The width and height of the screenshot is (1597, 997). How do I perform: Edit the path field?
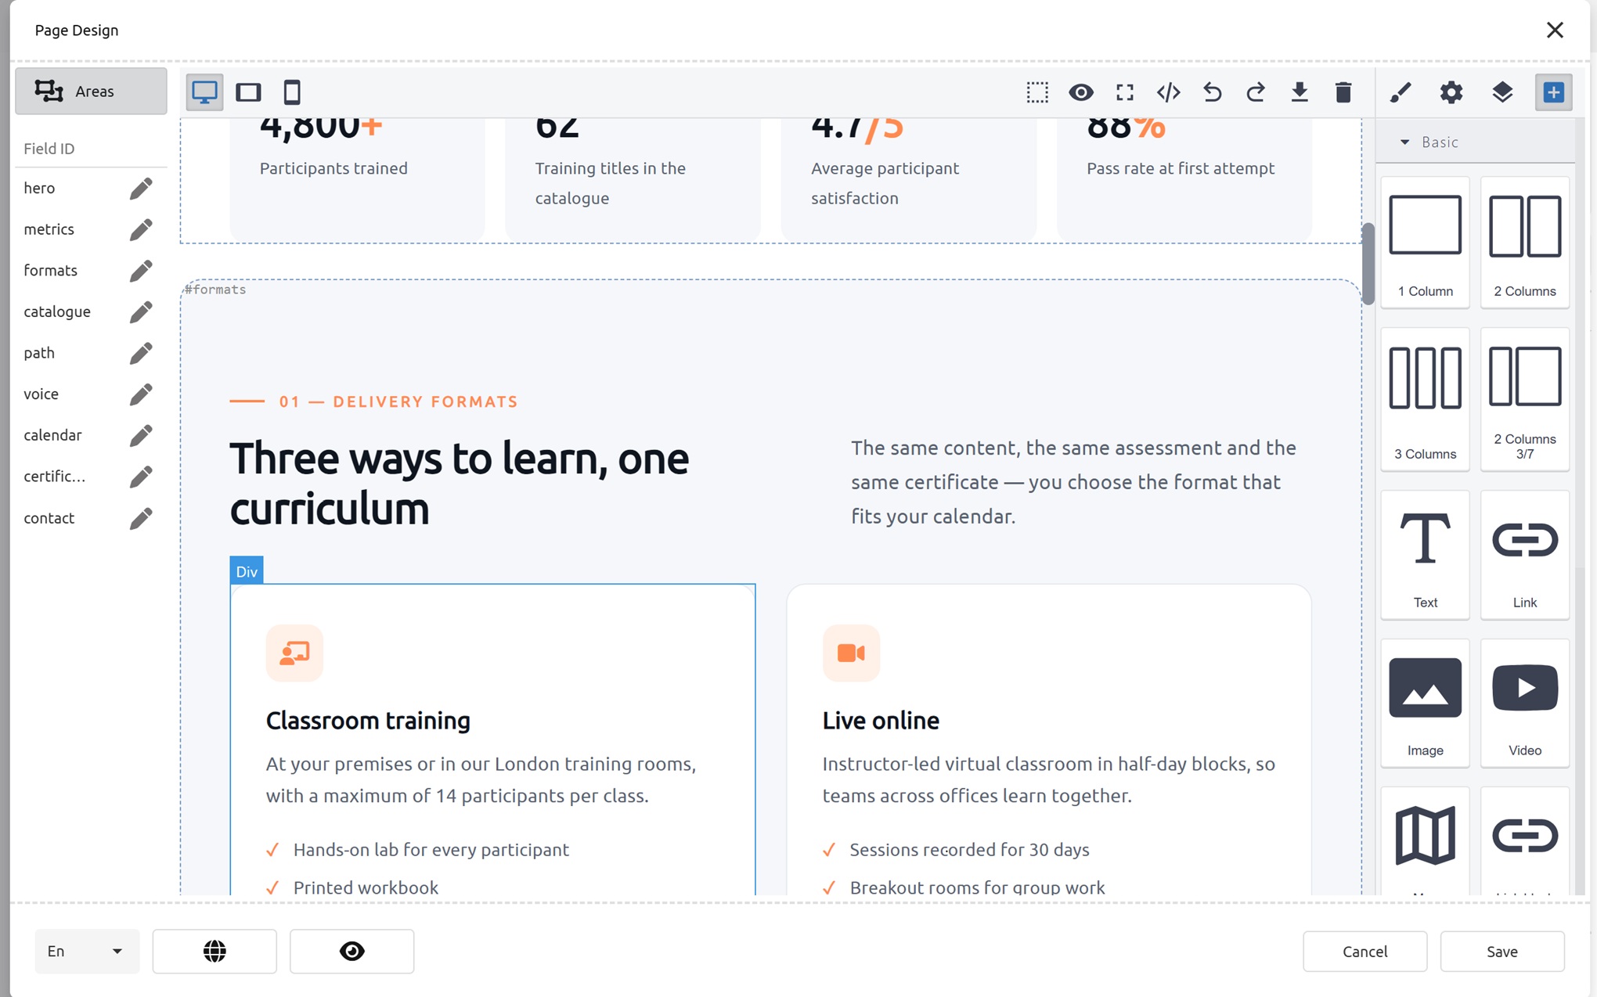point(141,353)
